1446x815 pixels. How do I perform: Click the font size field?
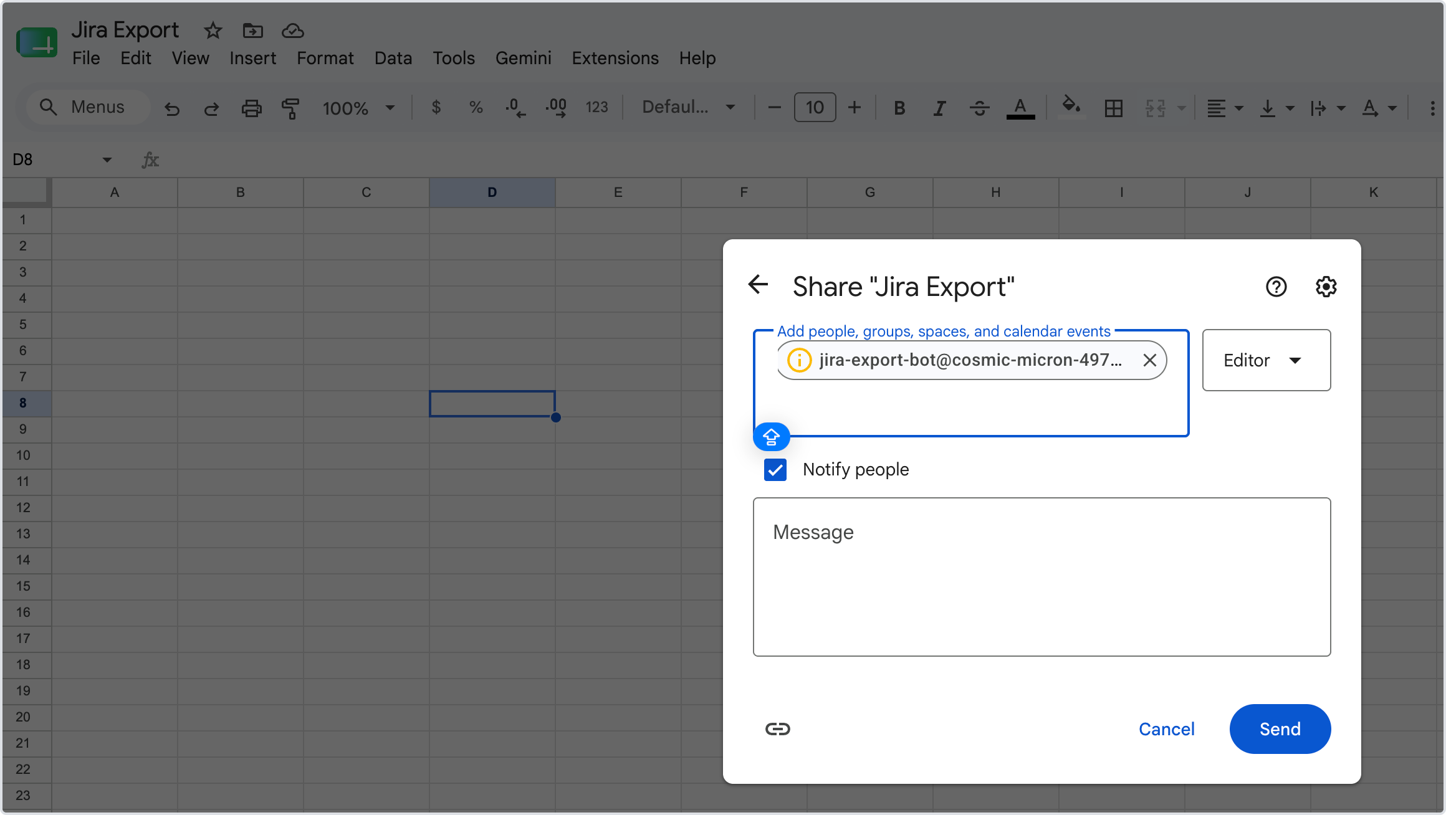[x=815, y=108]
